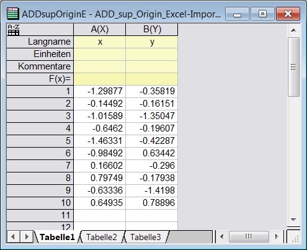Select row header 11

[x=40, y=215]
